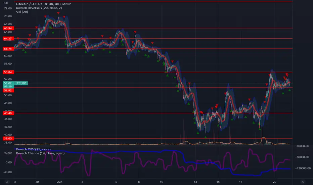This screenshot has width=313, height=185.
Task: Toggle the A auto-scale button
Action: click(303, 182)
